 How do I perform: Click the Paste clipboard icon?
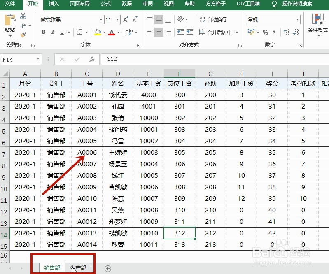(10, 19)
